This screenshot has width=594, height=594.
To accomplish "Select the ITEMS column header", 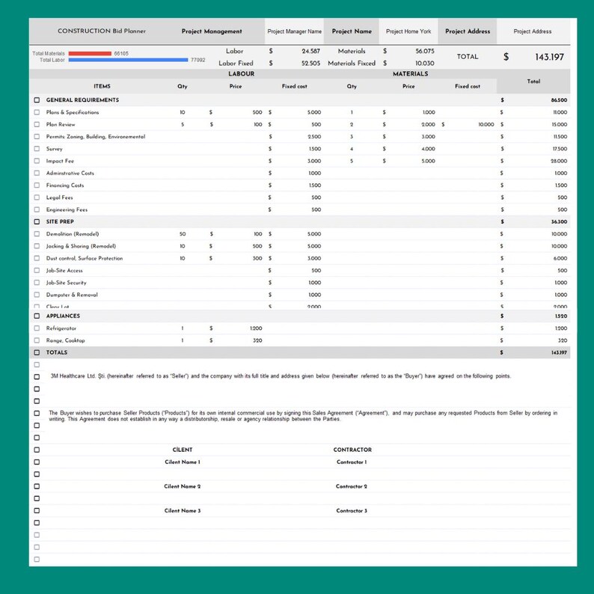I will 102,86.
